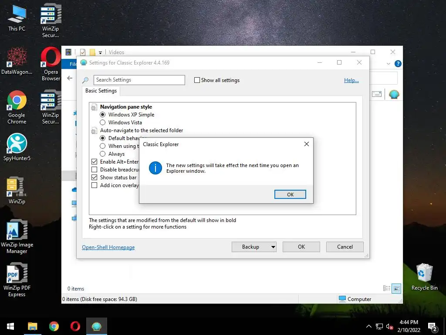Click OK in settings window
Screen dimensions: 446x335
coord(301,247)
